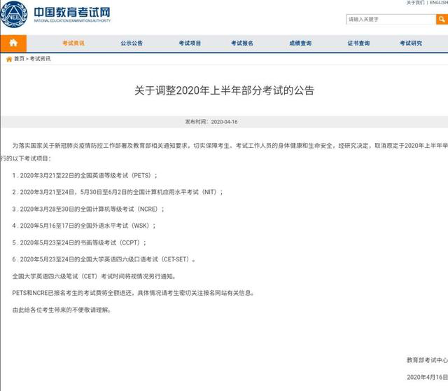
Task: Open the 公示公告 navigation tab
Action: coord(131,43)
